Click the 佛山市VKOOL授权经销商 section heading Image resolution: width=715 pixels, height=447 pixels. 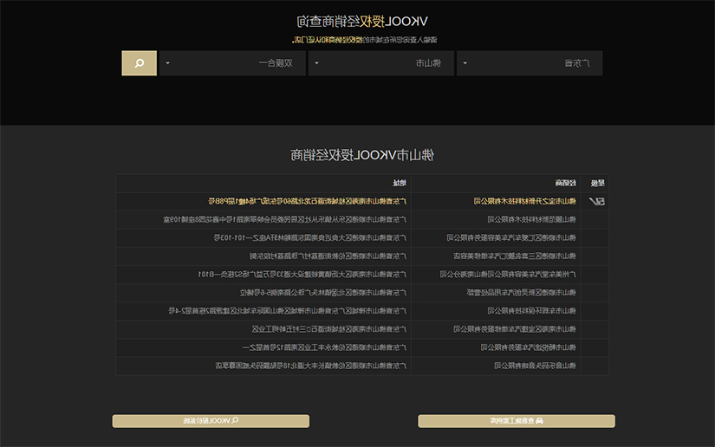pyautogui.click(x=362, y=155)
